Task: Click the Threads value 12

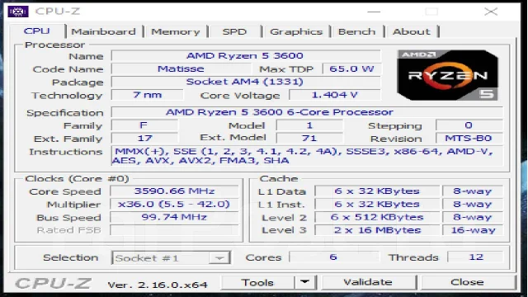Action: click(x=475, y=257)
